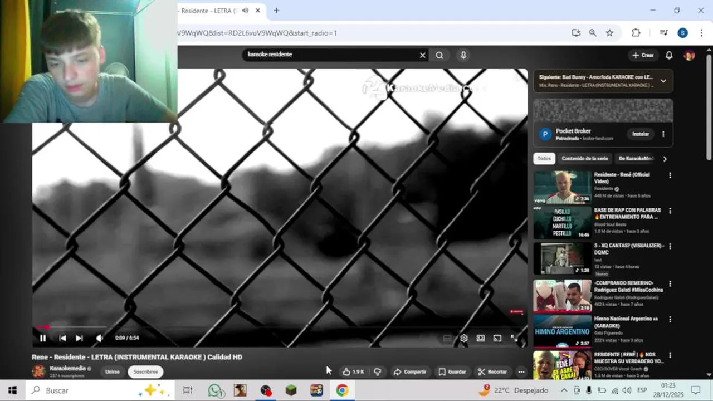
Task: Pause the karaoke video
Action: (x=43, y=338)
